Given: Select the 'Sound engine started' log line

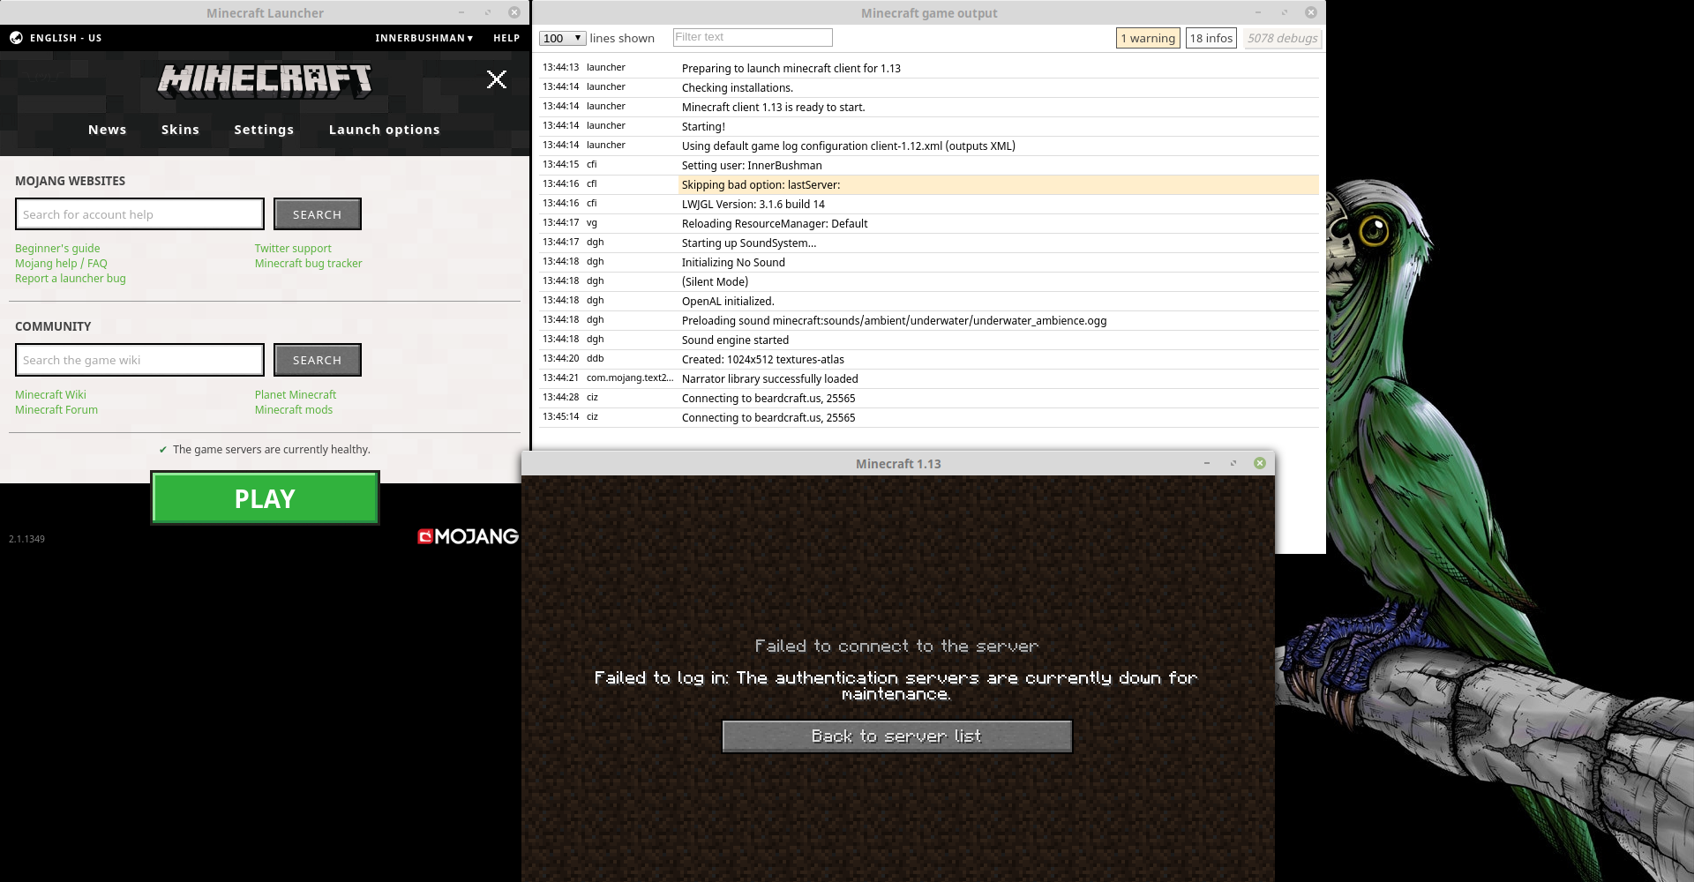Looking at the screenshot, I should coord(929,340).
